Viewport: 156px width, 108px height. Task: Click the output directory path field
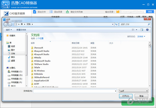click(133, 12)
